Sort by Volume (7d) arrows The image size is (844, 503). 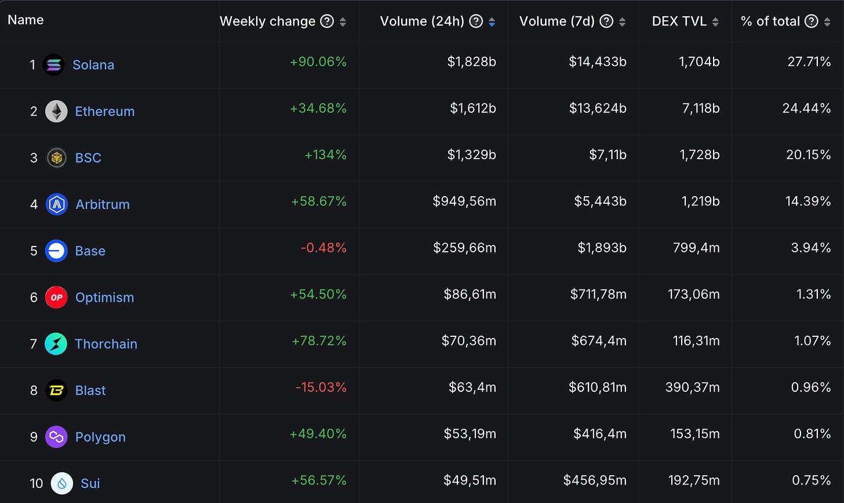tap(622, 22)
